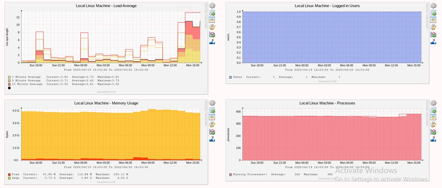Export Processes graph data to CSV
The image size is (442, 188).
[433, 110]
